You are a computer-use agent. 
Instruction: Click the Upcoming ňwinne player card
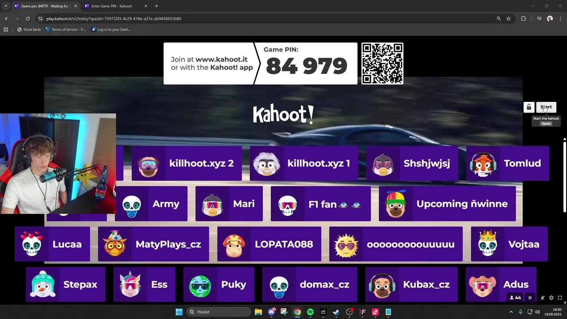coord(447,204)
